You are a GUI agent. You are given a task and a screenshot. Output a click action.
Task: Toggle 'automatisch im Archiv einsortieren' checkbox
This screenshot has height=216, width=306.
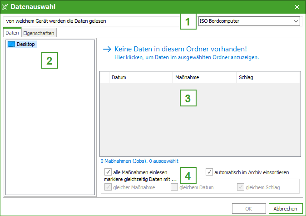tap(209, 172)
